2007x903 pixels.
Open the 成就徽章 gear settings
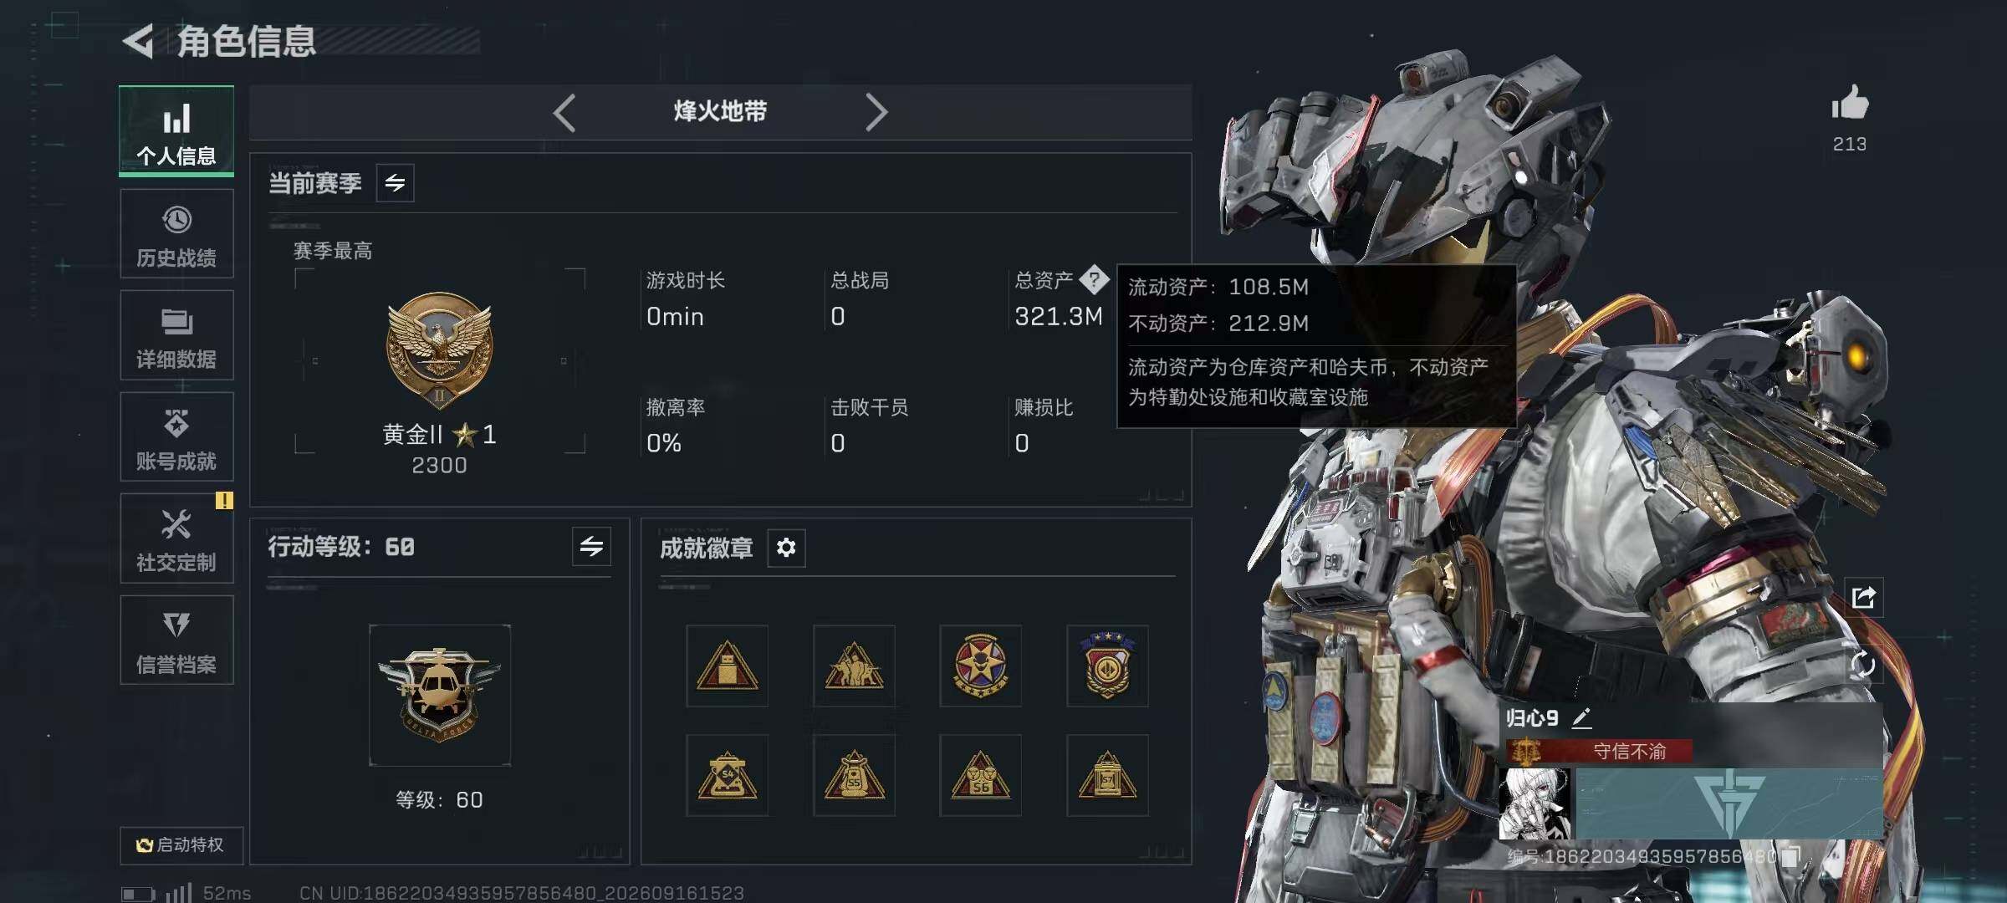pyautogui.click(x=786, y=548)
